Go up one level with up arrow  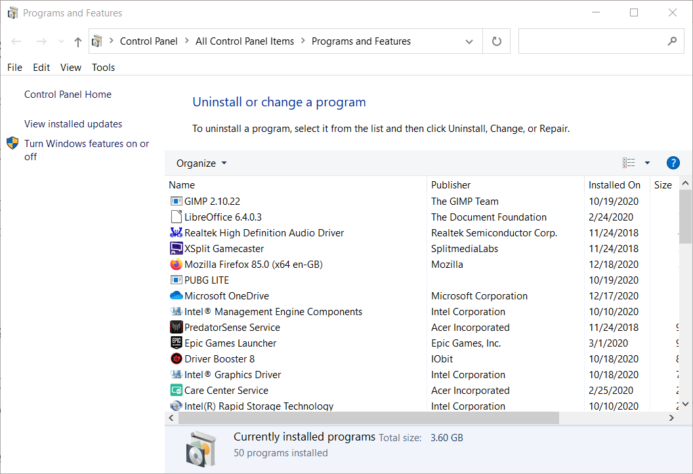pyautogui.click(x=78, y=41)
